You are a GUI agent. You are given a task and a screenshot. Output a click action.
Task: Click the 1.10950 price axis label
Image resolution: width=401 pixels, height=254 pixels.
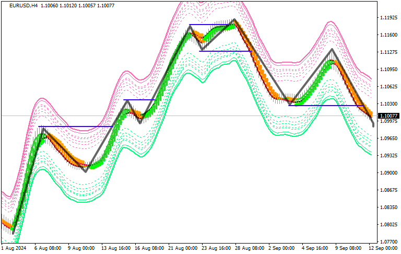[x=388, y=70]
